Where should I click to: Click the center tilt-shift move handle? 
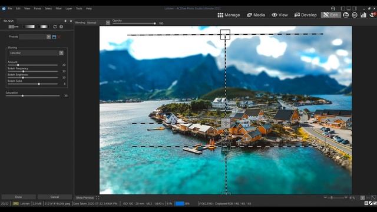226,123
